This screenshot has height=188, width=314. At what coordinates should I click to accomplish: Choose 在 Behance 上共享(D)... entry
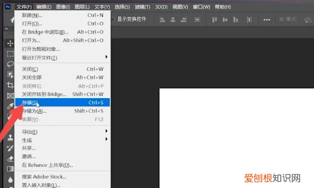[x=63, y=165]
